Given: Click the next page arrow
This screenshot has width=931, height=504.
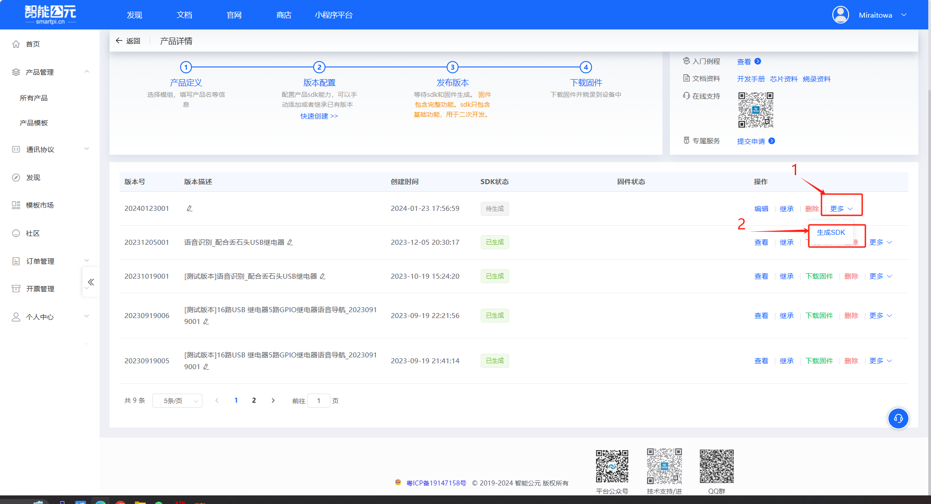Looking at the screenshot, I should click(x=273, y=400).
